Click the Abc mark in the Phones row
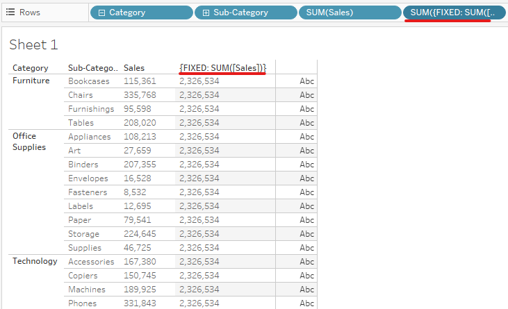This screenshot has height=309, width=508. [307, 303]
